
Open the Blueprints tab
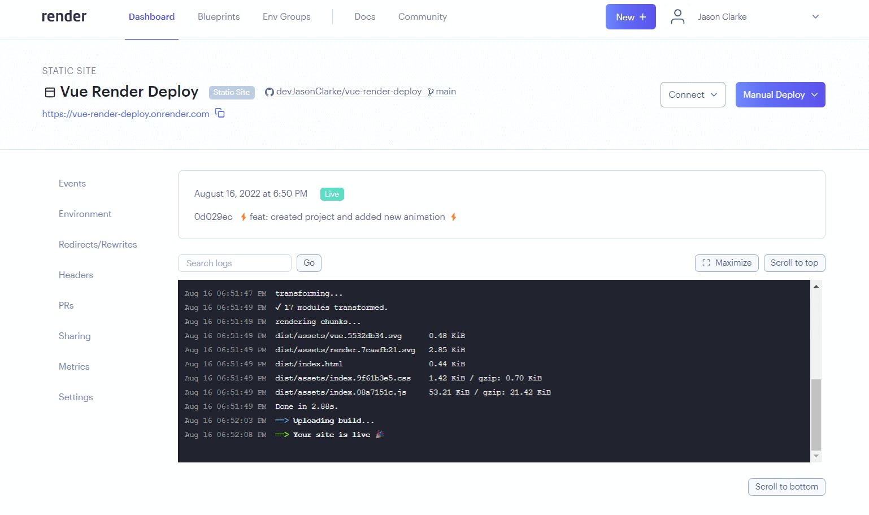point(219,17)
